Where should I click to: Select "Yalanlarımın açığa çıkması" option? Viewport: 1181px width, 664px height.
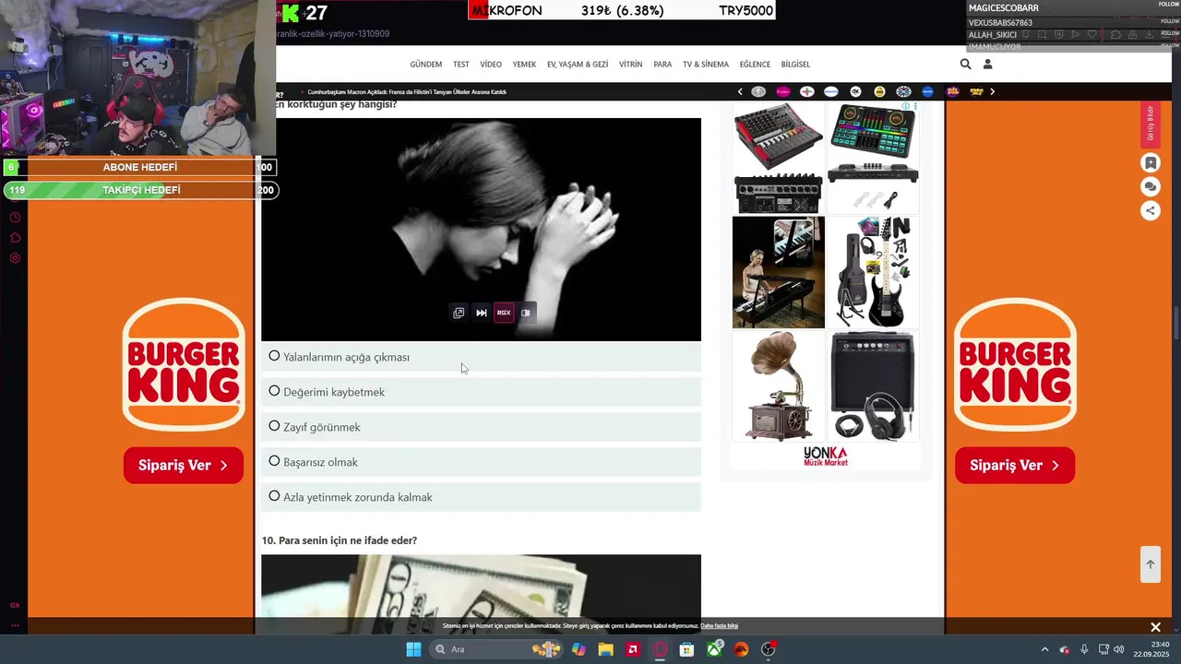pyautogui.click(x=481, y=357)
